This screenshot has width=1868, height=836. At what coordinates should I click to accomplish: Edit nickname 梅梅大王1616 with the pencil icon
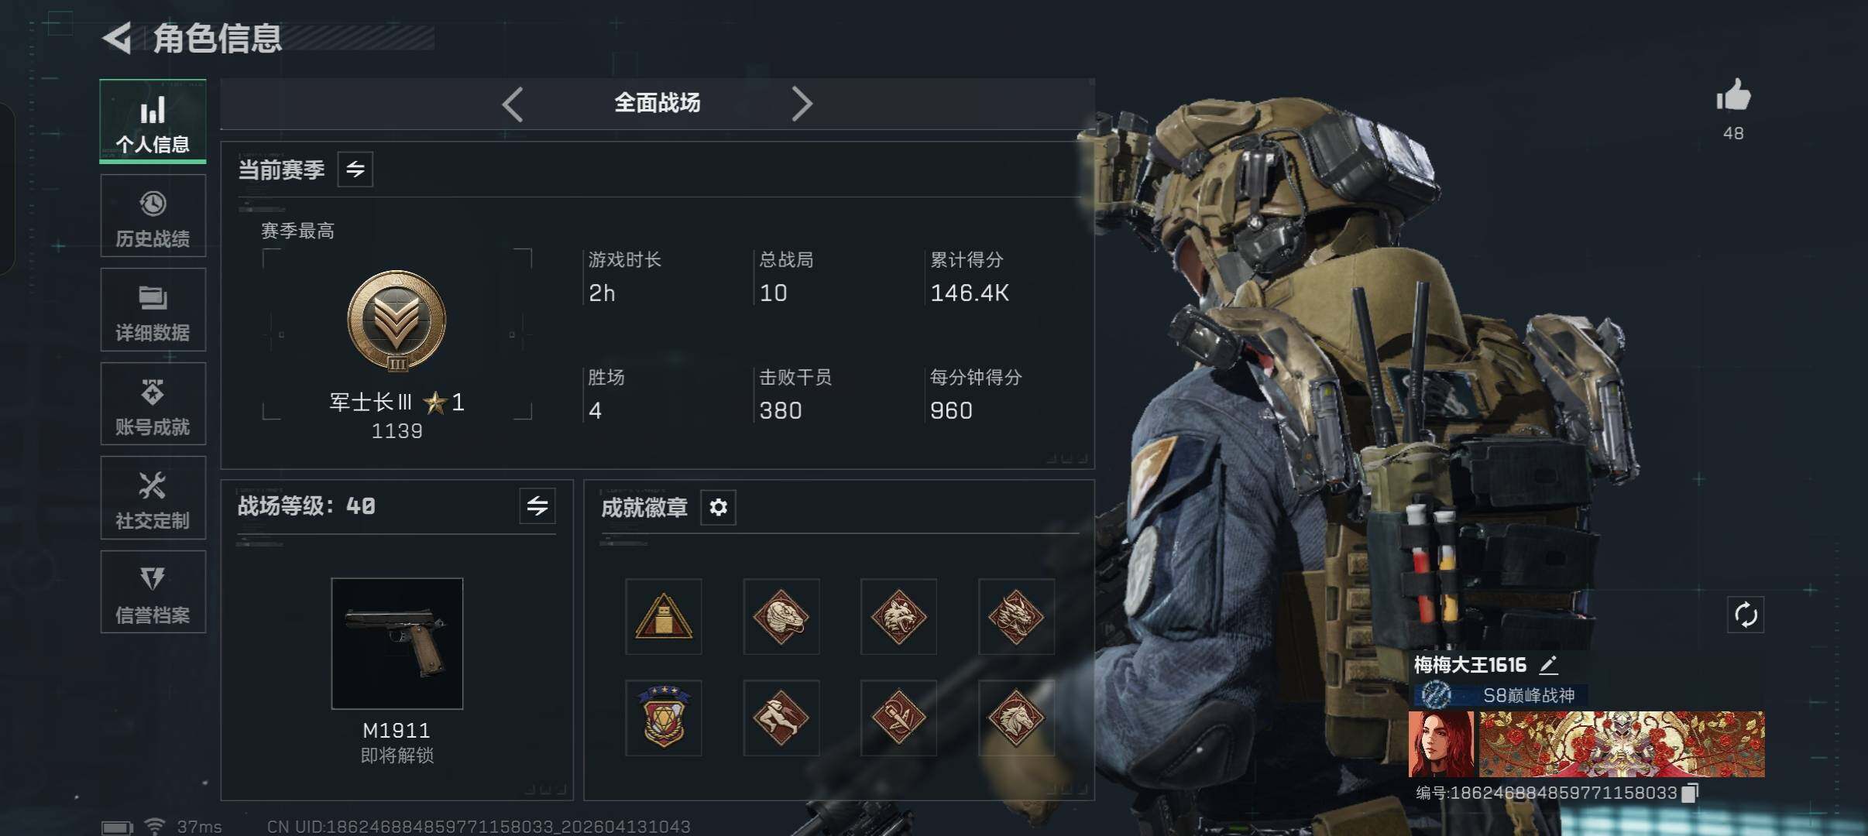(1548, 664)
